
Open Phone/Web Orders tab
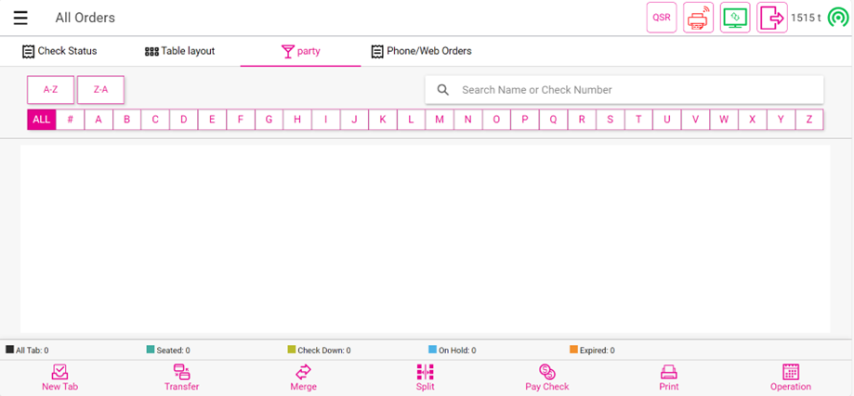[421, 51]
